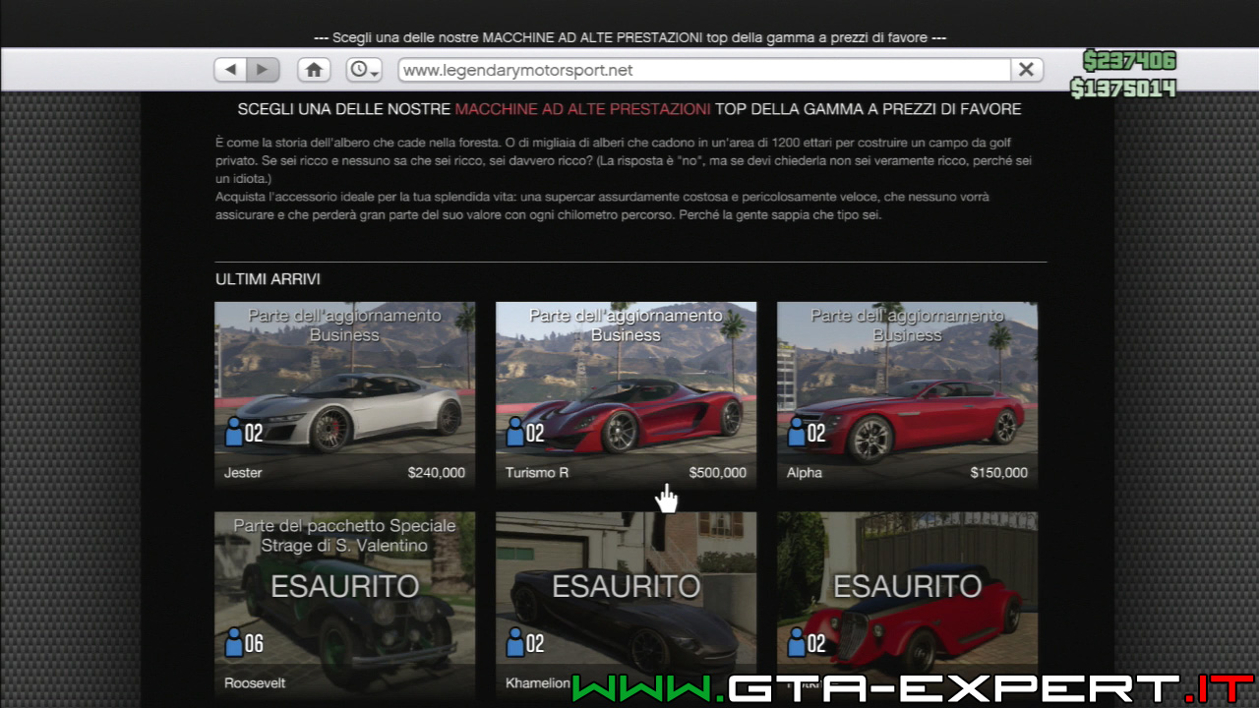Click the red MACCHINE AD ALTE PRESTAZIONI text
Screen dimensions: 1259x708
coord(583,109)
